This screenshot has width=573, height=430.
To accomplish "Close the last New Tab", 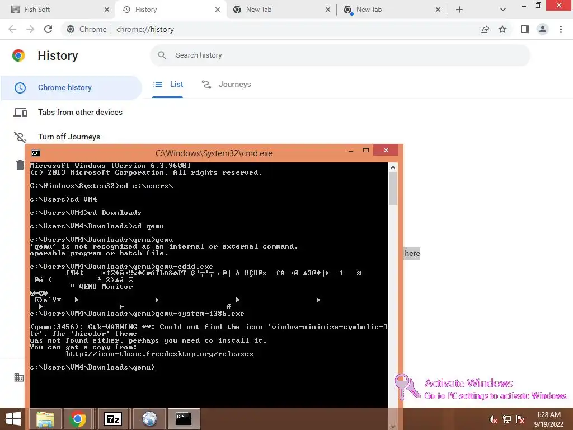I will tap(438, 10).
